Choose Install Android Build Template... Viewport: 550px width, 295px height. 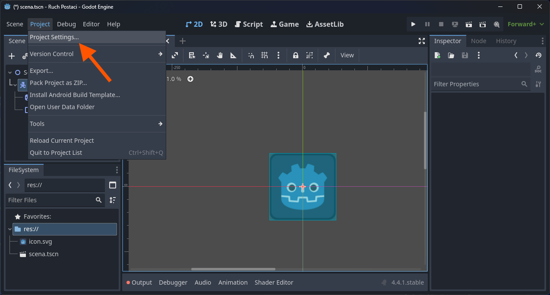click(97, 95)
